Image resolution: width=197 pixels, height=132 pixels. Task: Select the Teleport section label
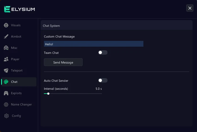tap(17, 70)
